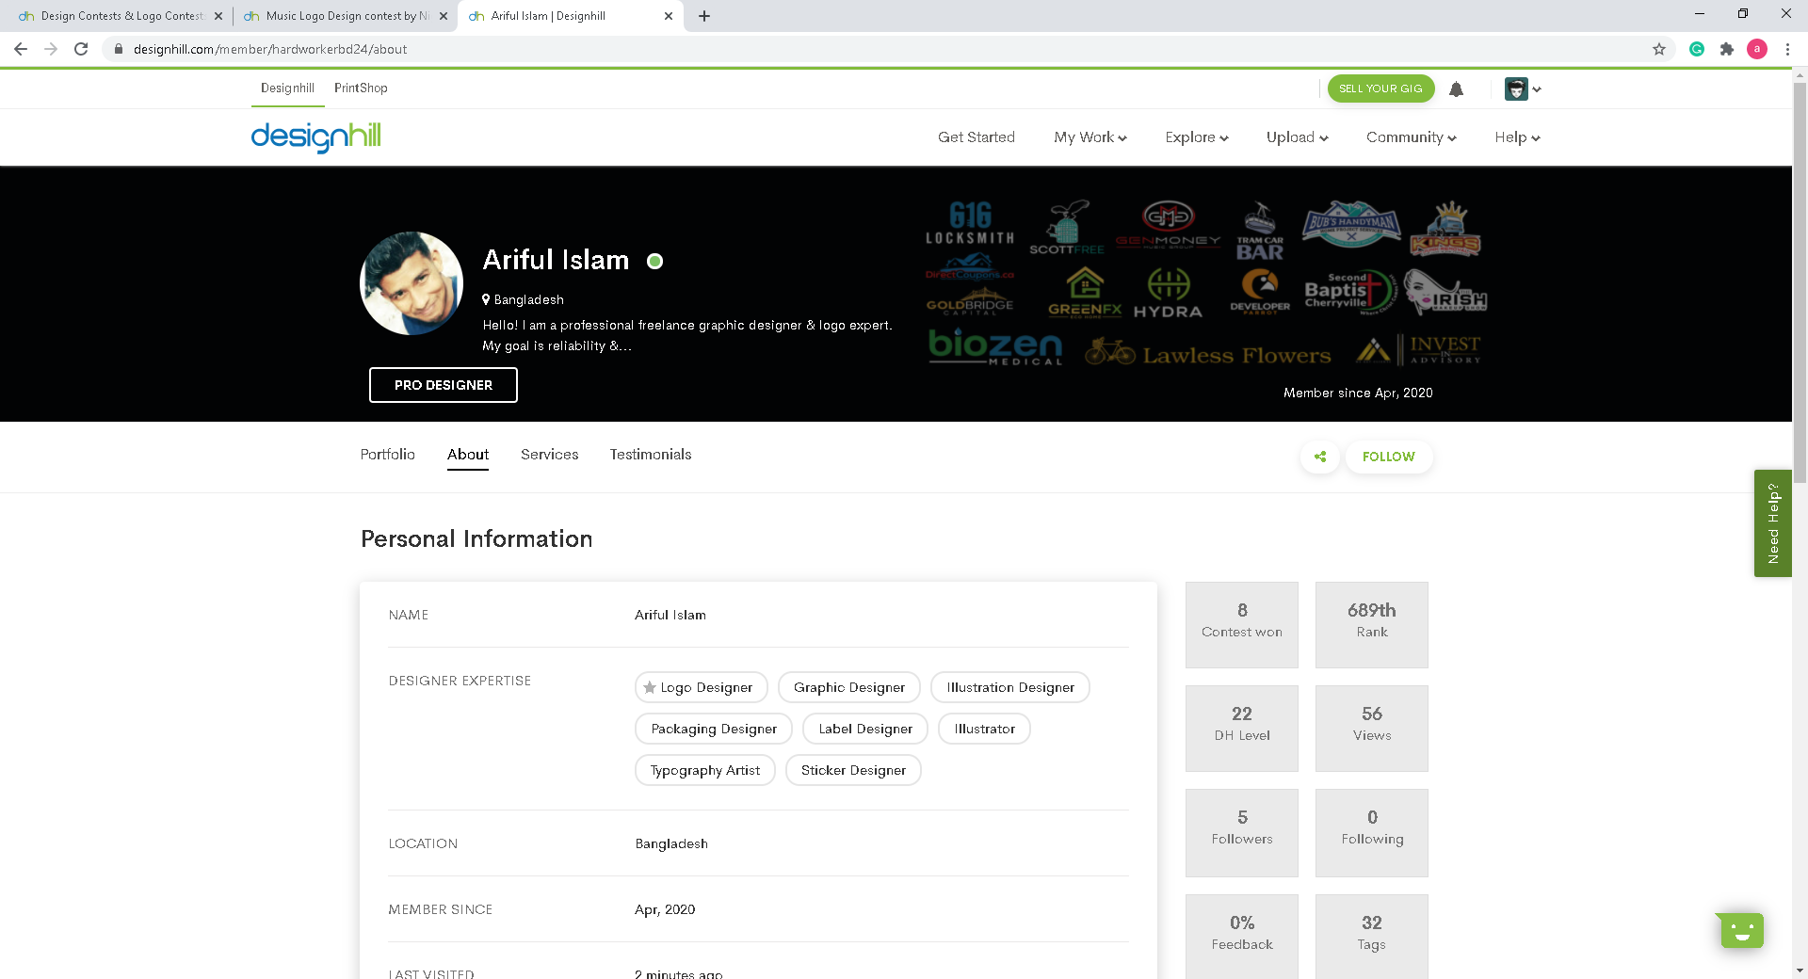Open the Testimonials tab
Image resolution: width=1808 pixels, height=979 pixels.
[650, 455]
